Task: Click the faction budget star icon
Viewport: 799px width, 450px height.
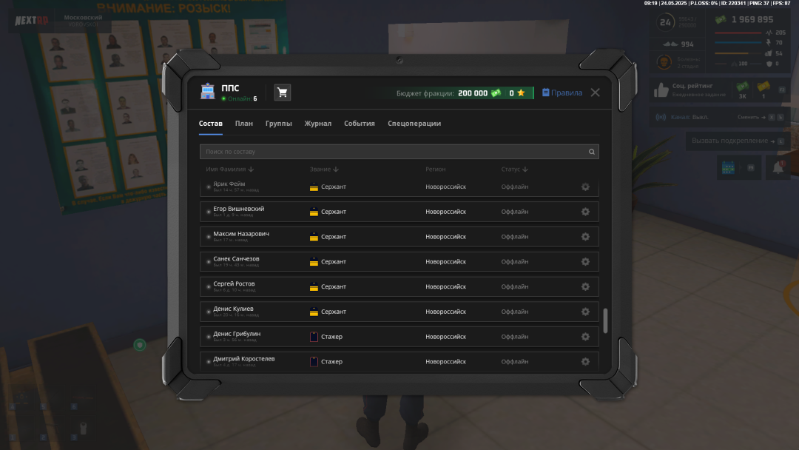Action: 521,93
